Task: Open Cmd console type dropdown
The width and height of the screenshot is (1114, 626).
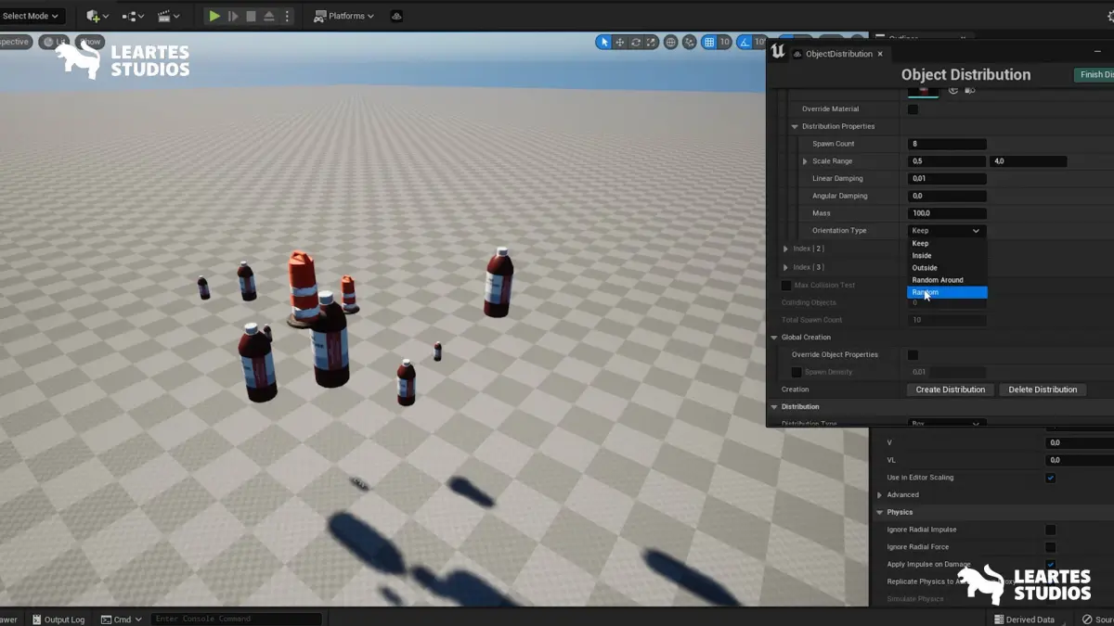Action: (x=121, y=620)
